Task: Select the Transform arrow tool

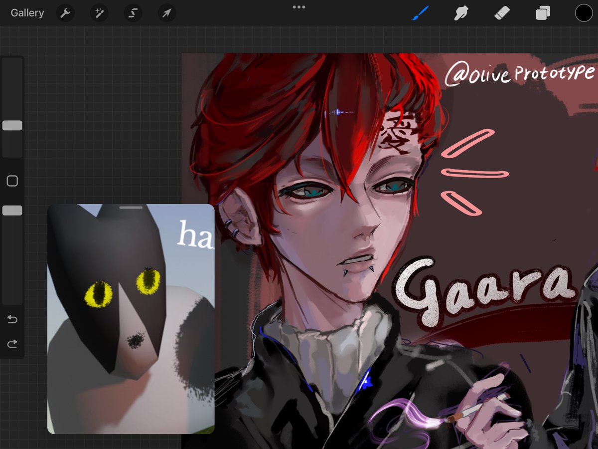Action: (x=167, y=13)
